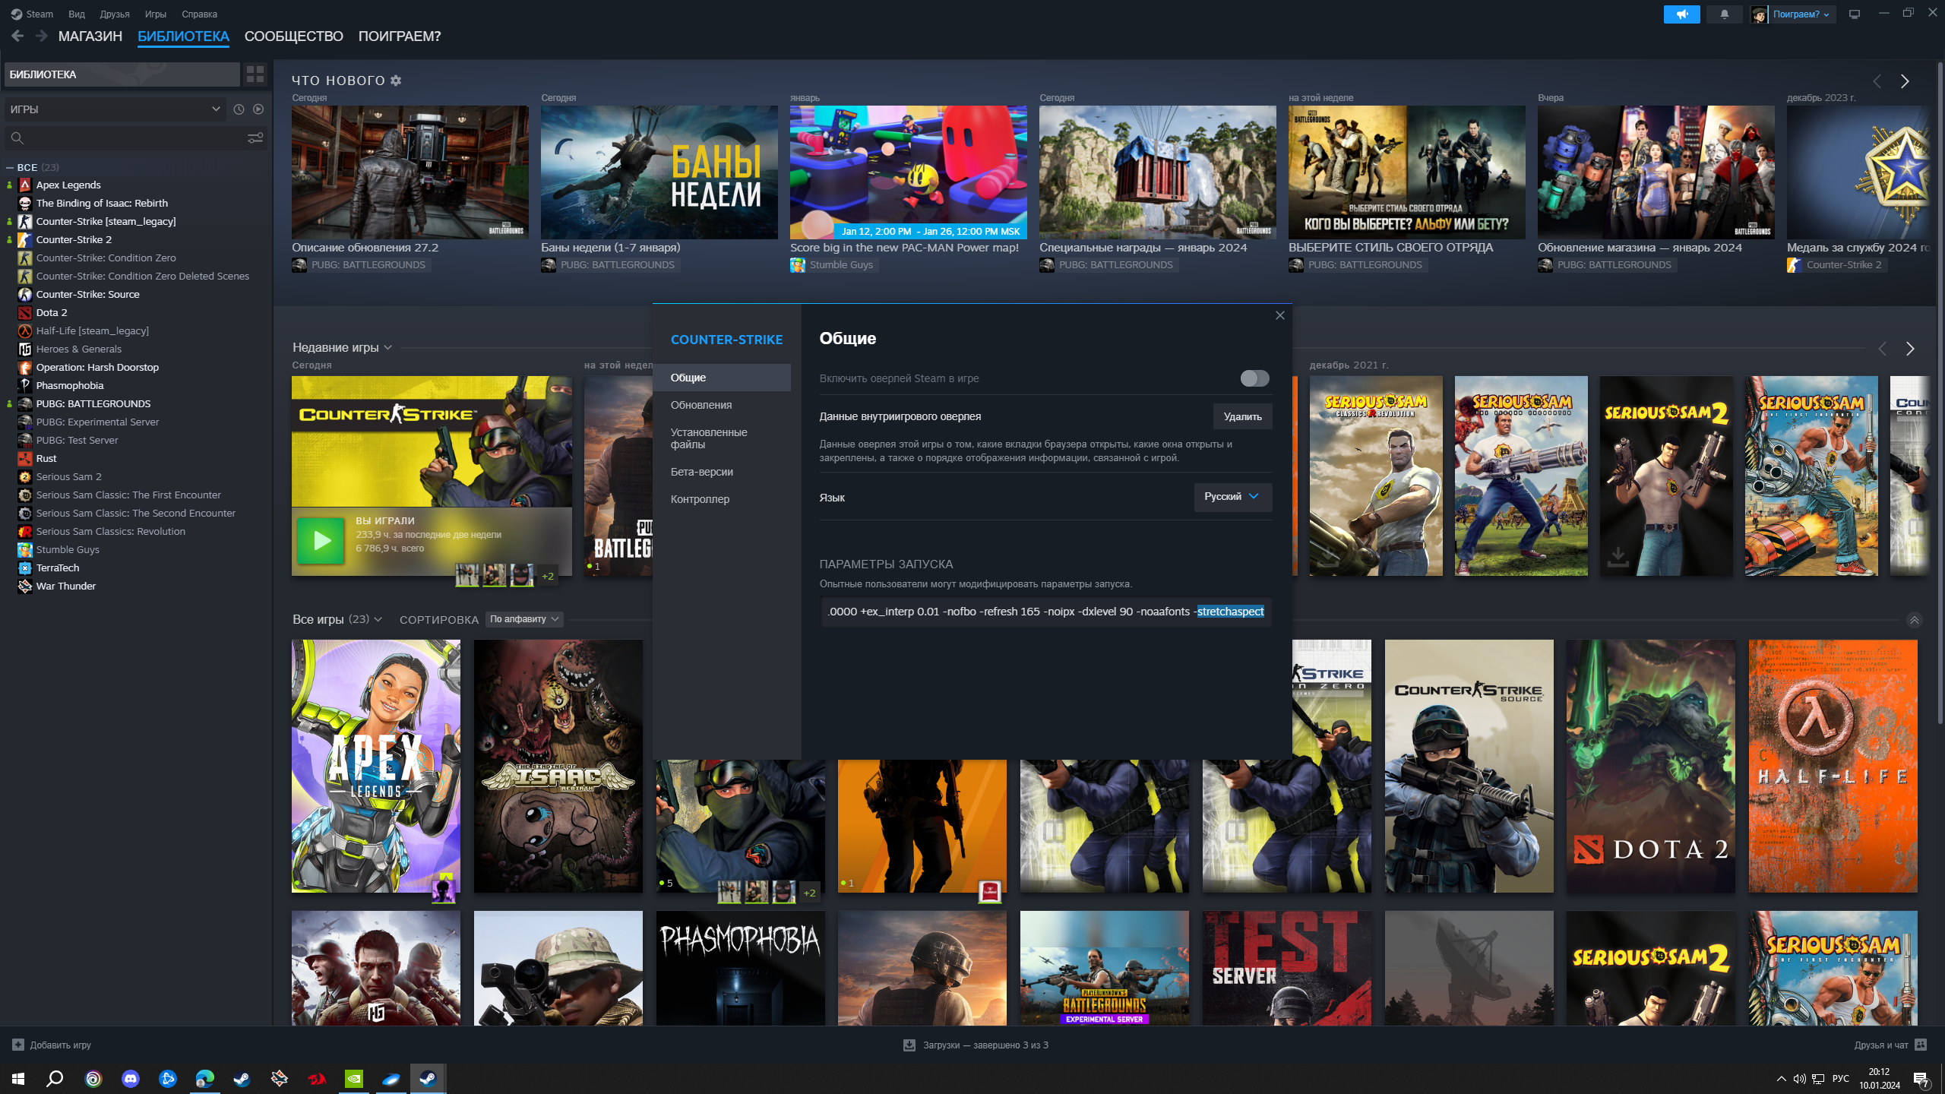Open advanced filter settings icon in search
Screen dimensions: 1945x1094
pyautogui.click(x=255, y=138)
